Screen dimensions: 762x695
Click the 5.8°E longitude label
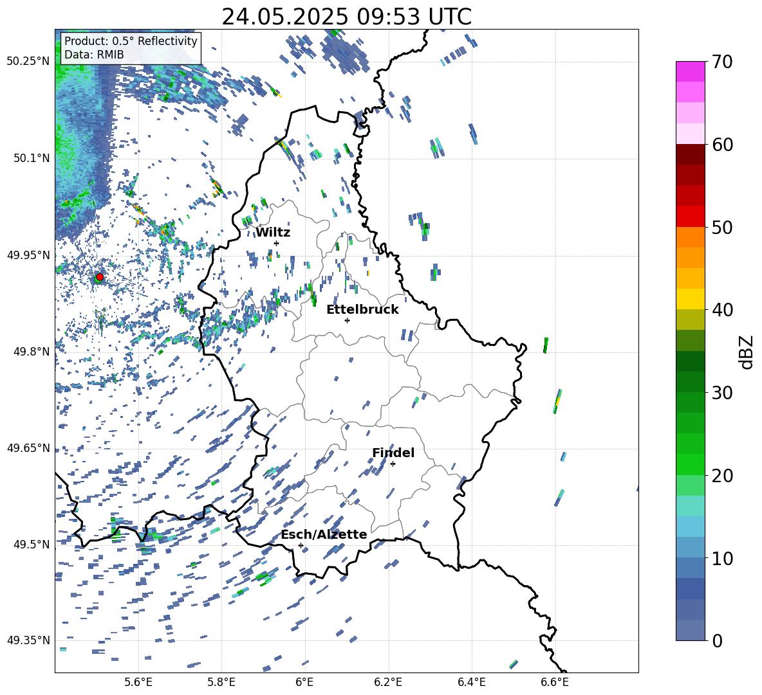pos(221,682)
